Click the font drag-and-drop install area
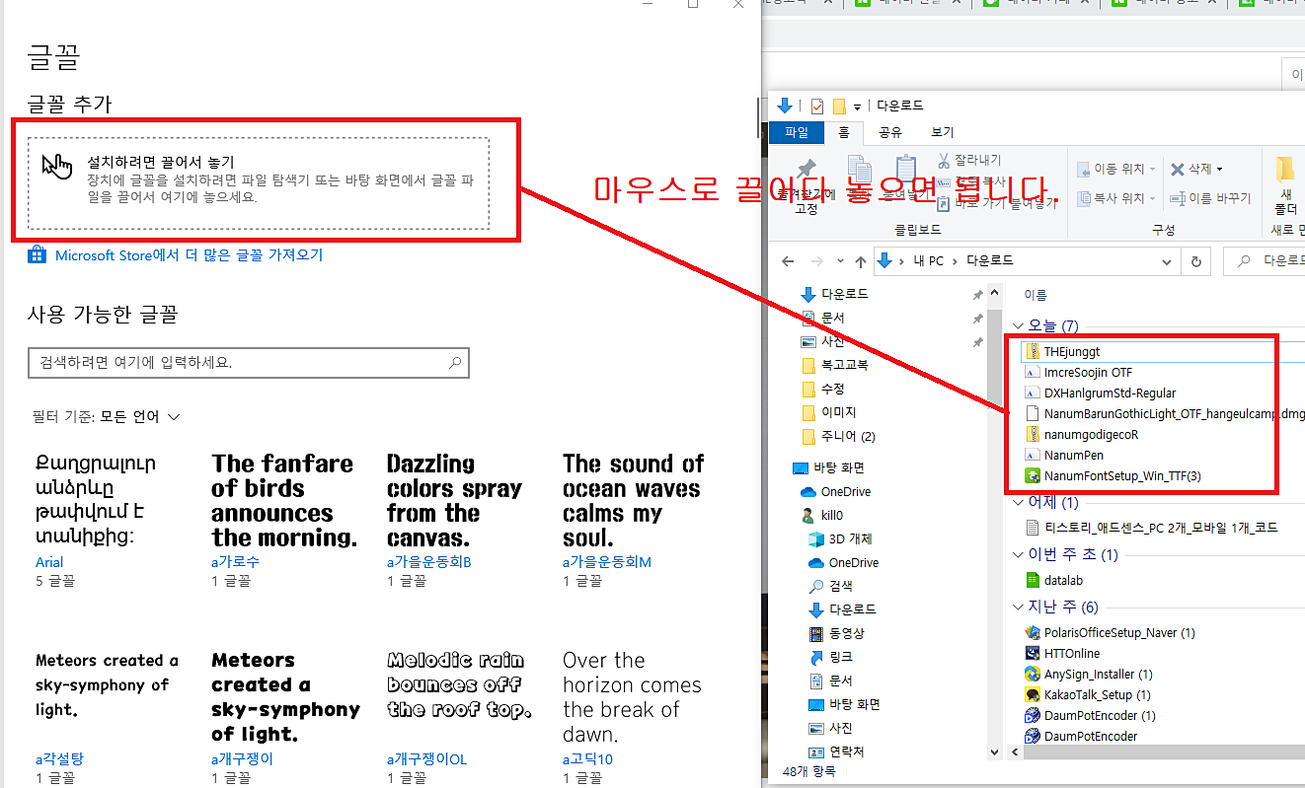The height and width of the screenshot is (788, 1305). (259, 183)
